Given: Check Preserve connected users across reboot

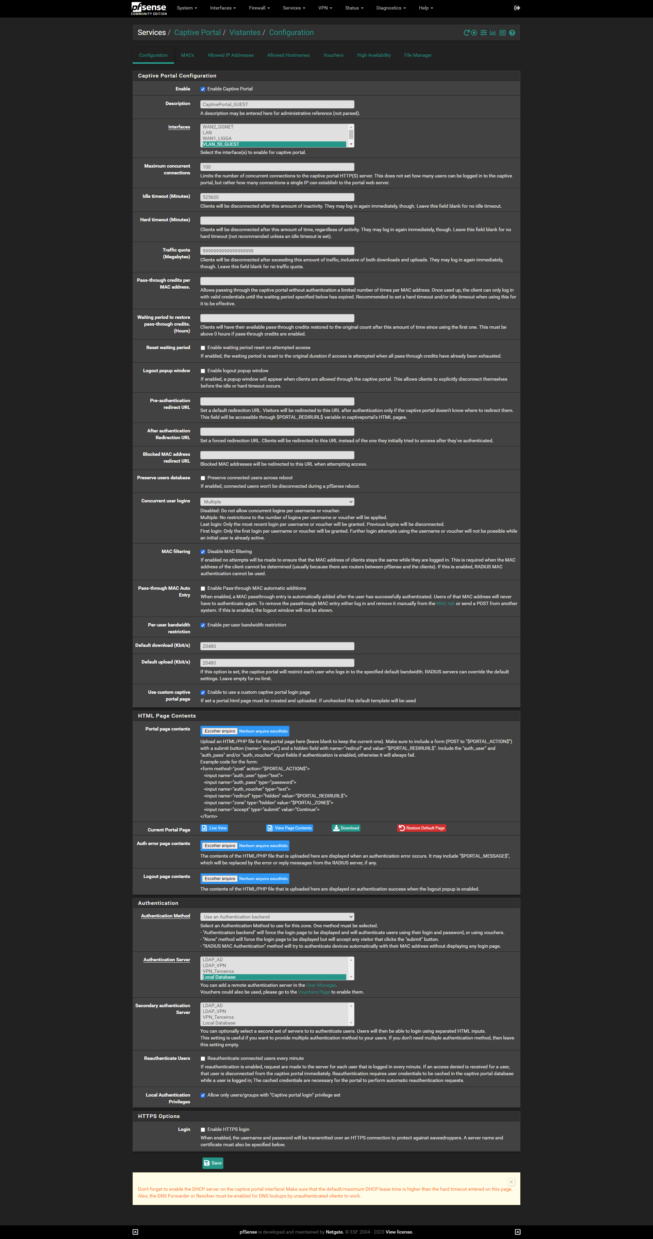Looking at the screenshot, I should pos(203,478).
